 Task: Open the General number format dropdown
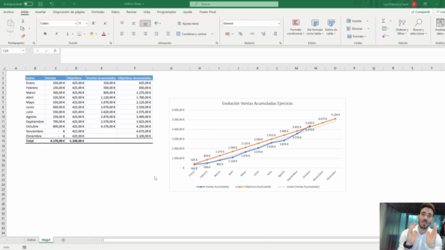point(279,24)
